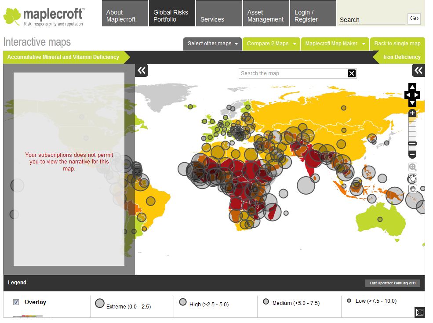Open Asset Management menu
Image resolution: width=433 pixels, height=323 pixels.
(266, 13)
